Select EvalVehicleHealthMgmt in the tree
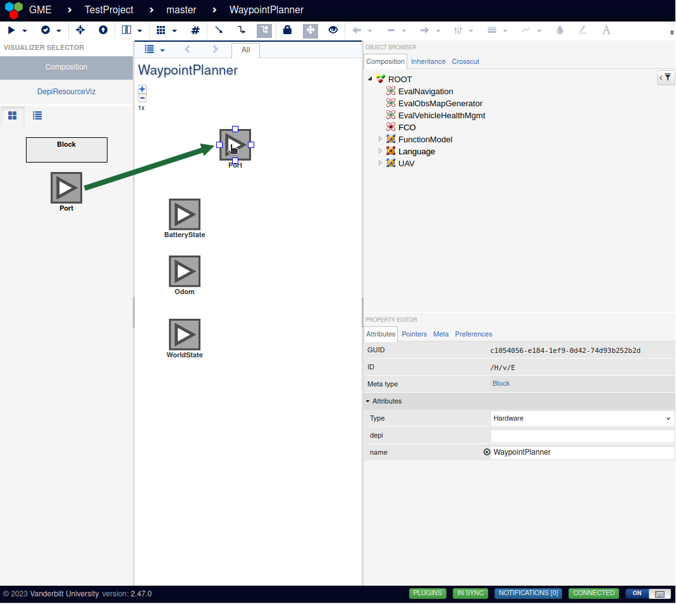676x604 pixels. point(441,116)
